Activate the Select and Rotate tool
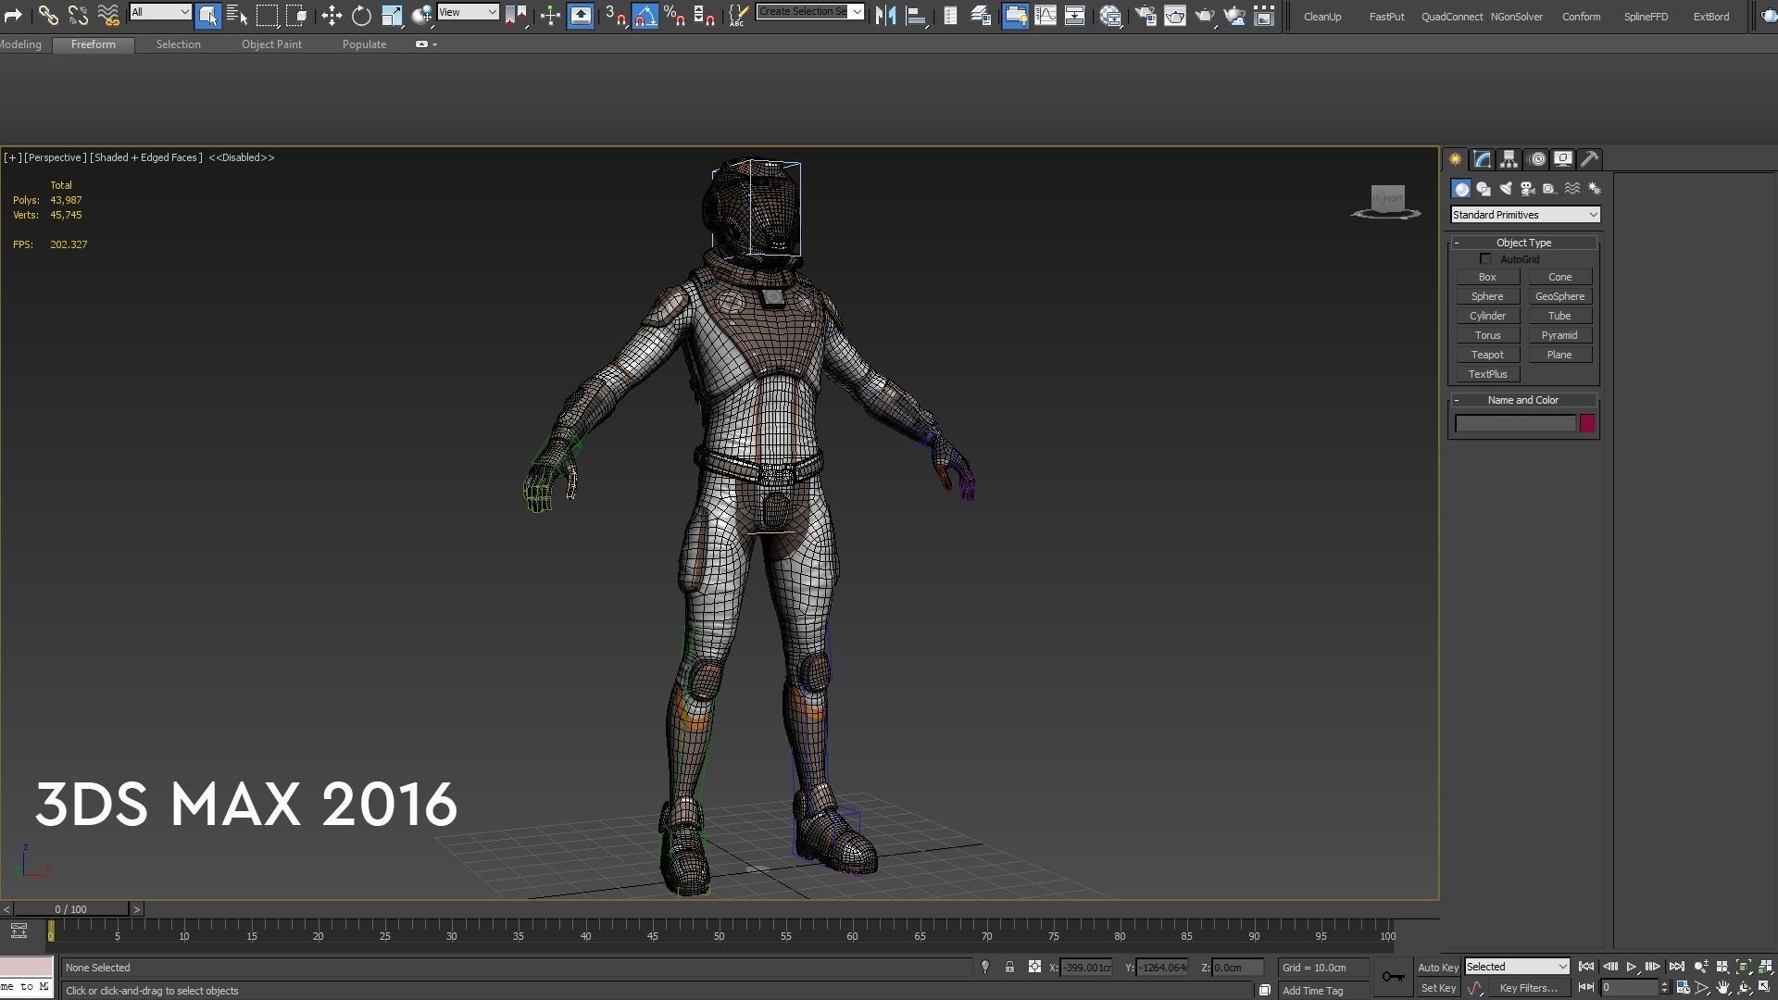1778x1000 pixels. (361, 15)
